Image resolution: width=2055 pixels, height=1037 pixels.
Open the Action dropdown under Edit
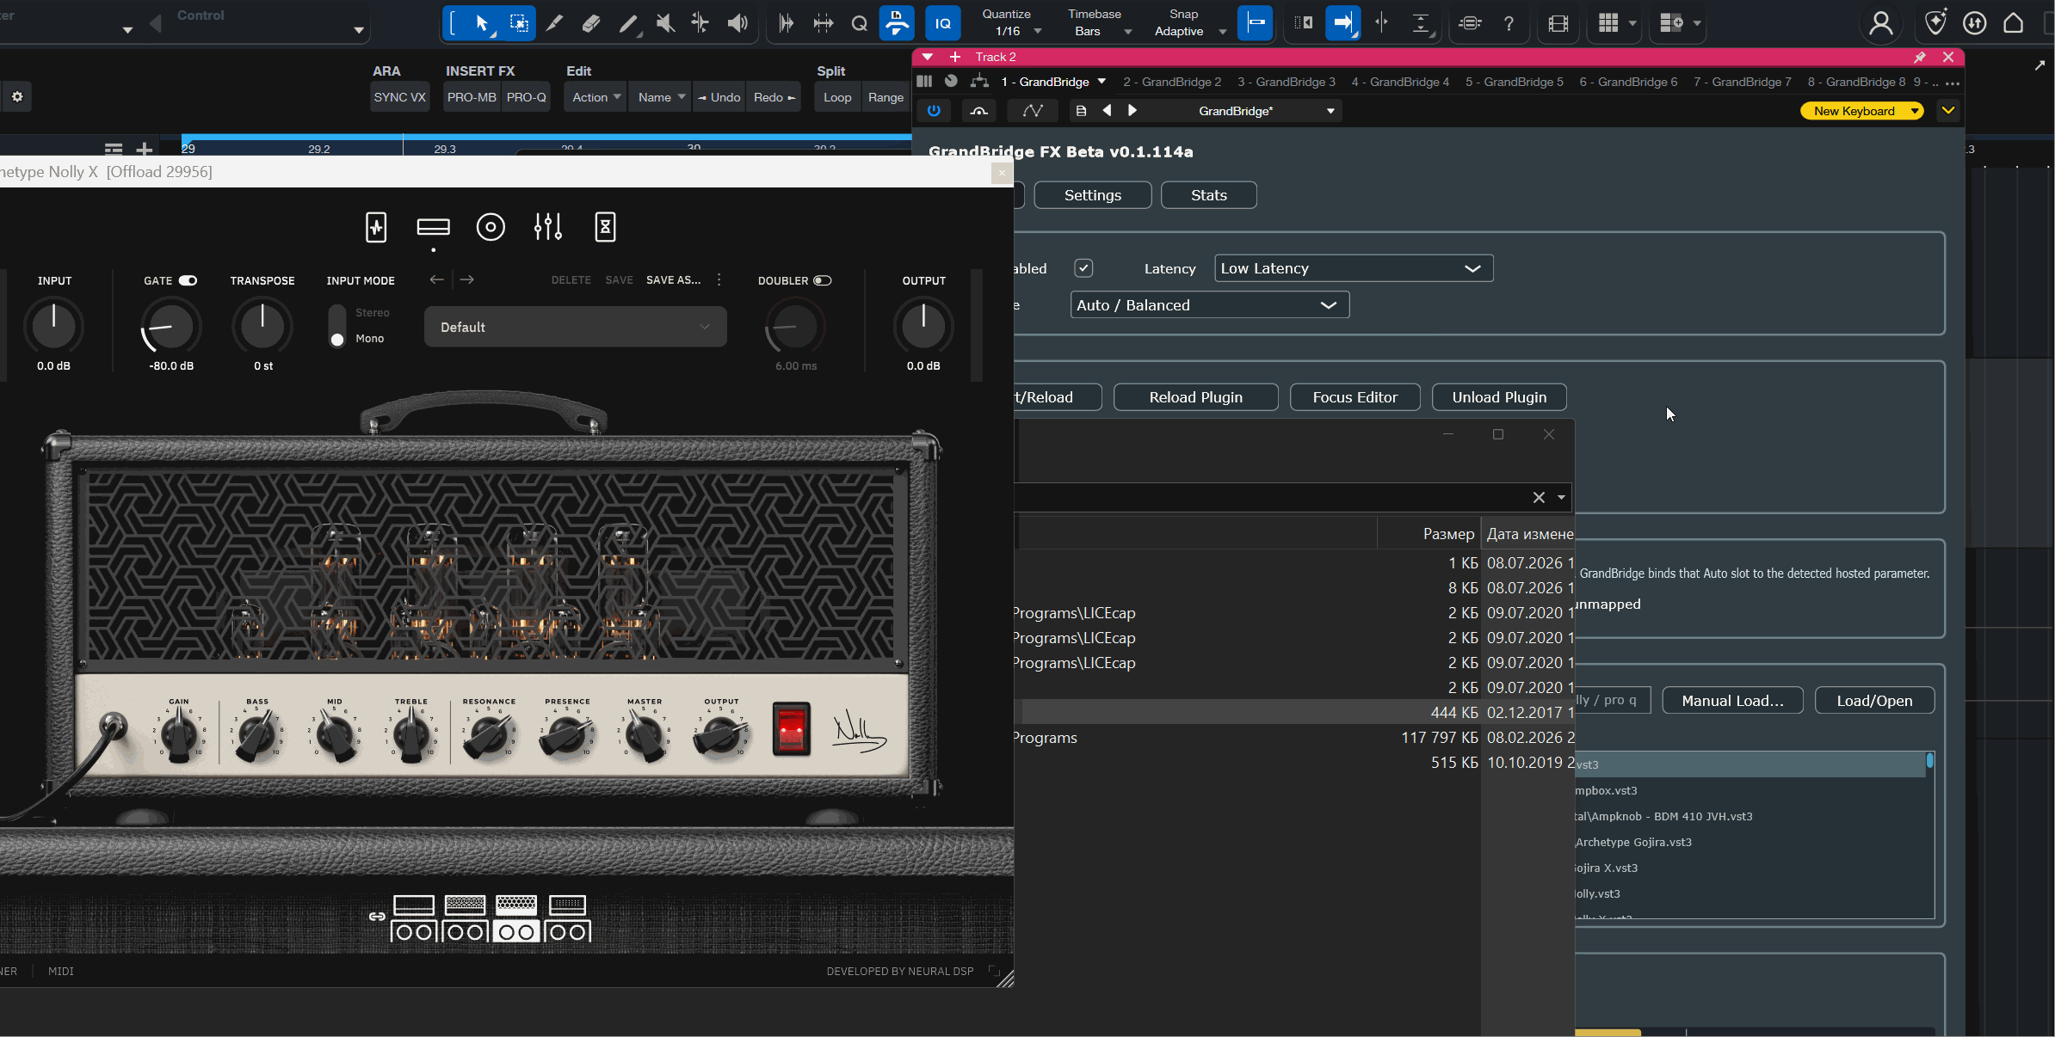point(596,97)
